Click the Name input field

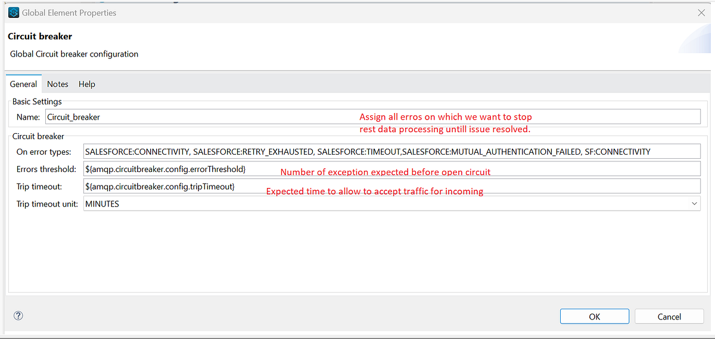373,117
